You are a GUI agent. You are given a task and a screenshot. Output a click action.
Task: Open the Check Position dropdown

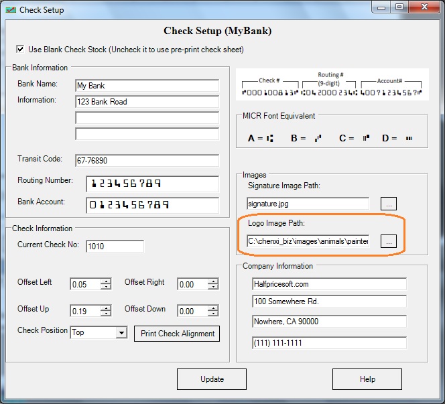tap(121, 333)
